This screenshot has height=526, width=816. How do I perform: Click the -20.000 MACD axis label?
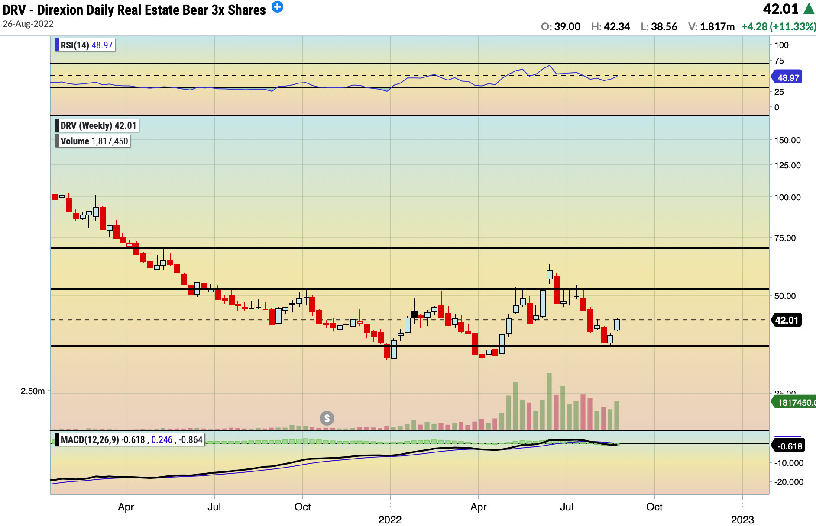[x=789, y=482]
